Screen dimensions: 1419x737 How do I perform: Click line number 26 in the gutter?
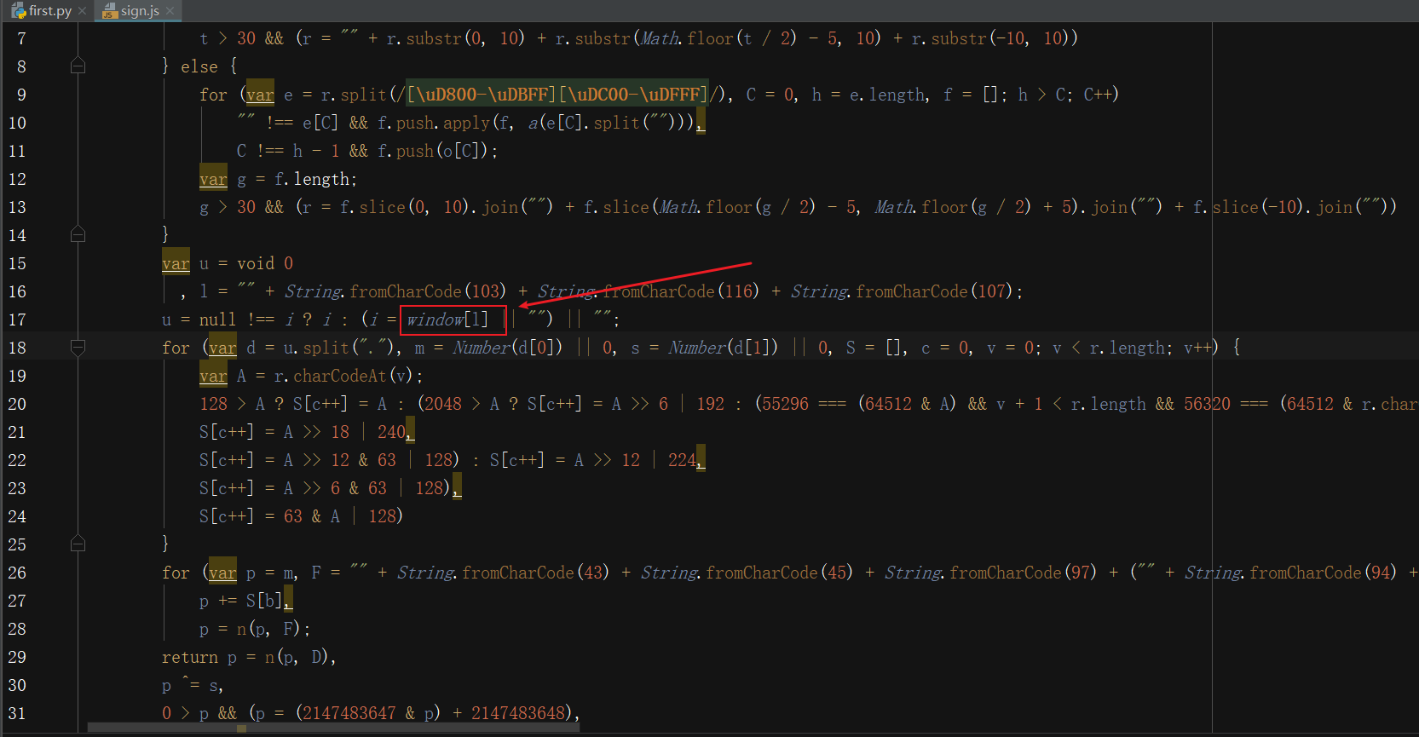17,573
